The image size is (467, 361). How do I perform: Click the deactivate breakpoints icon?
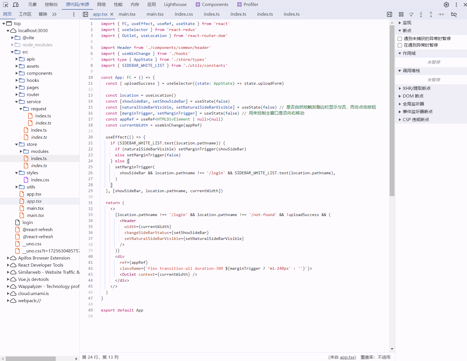[454, 14]
